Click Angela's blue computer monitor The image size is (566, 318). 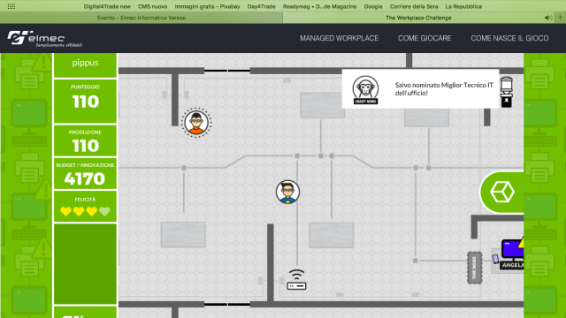pyautogui.click(x=512, y=250)
